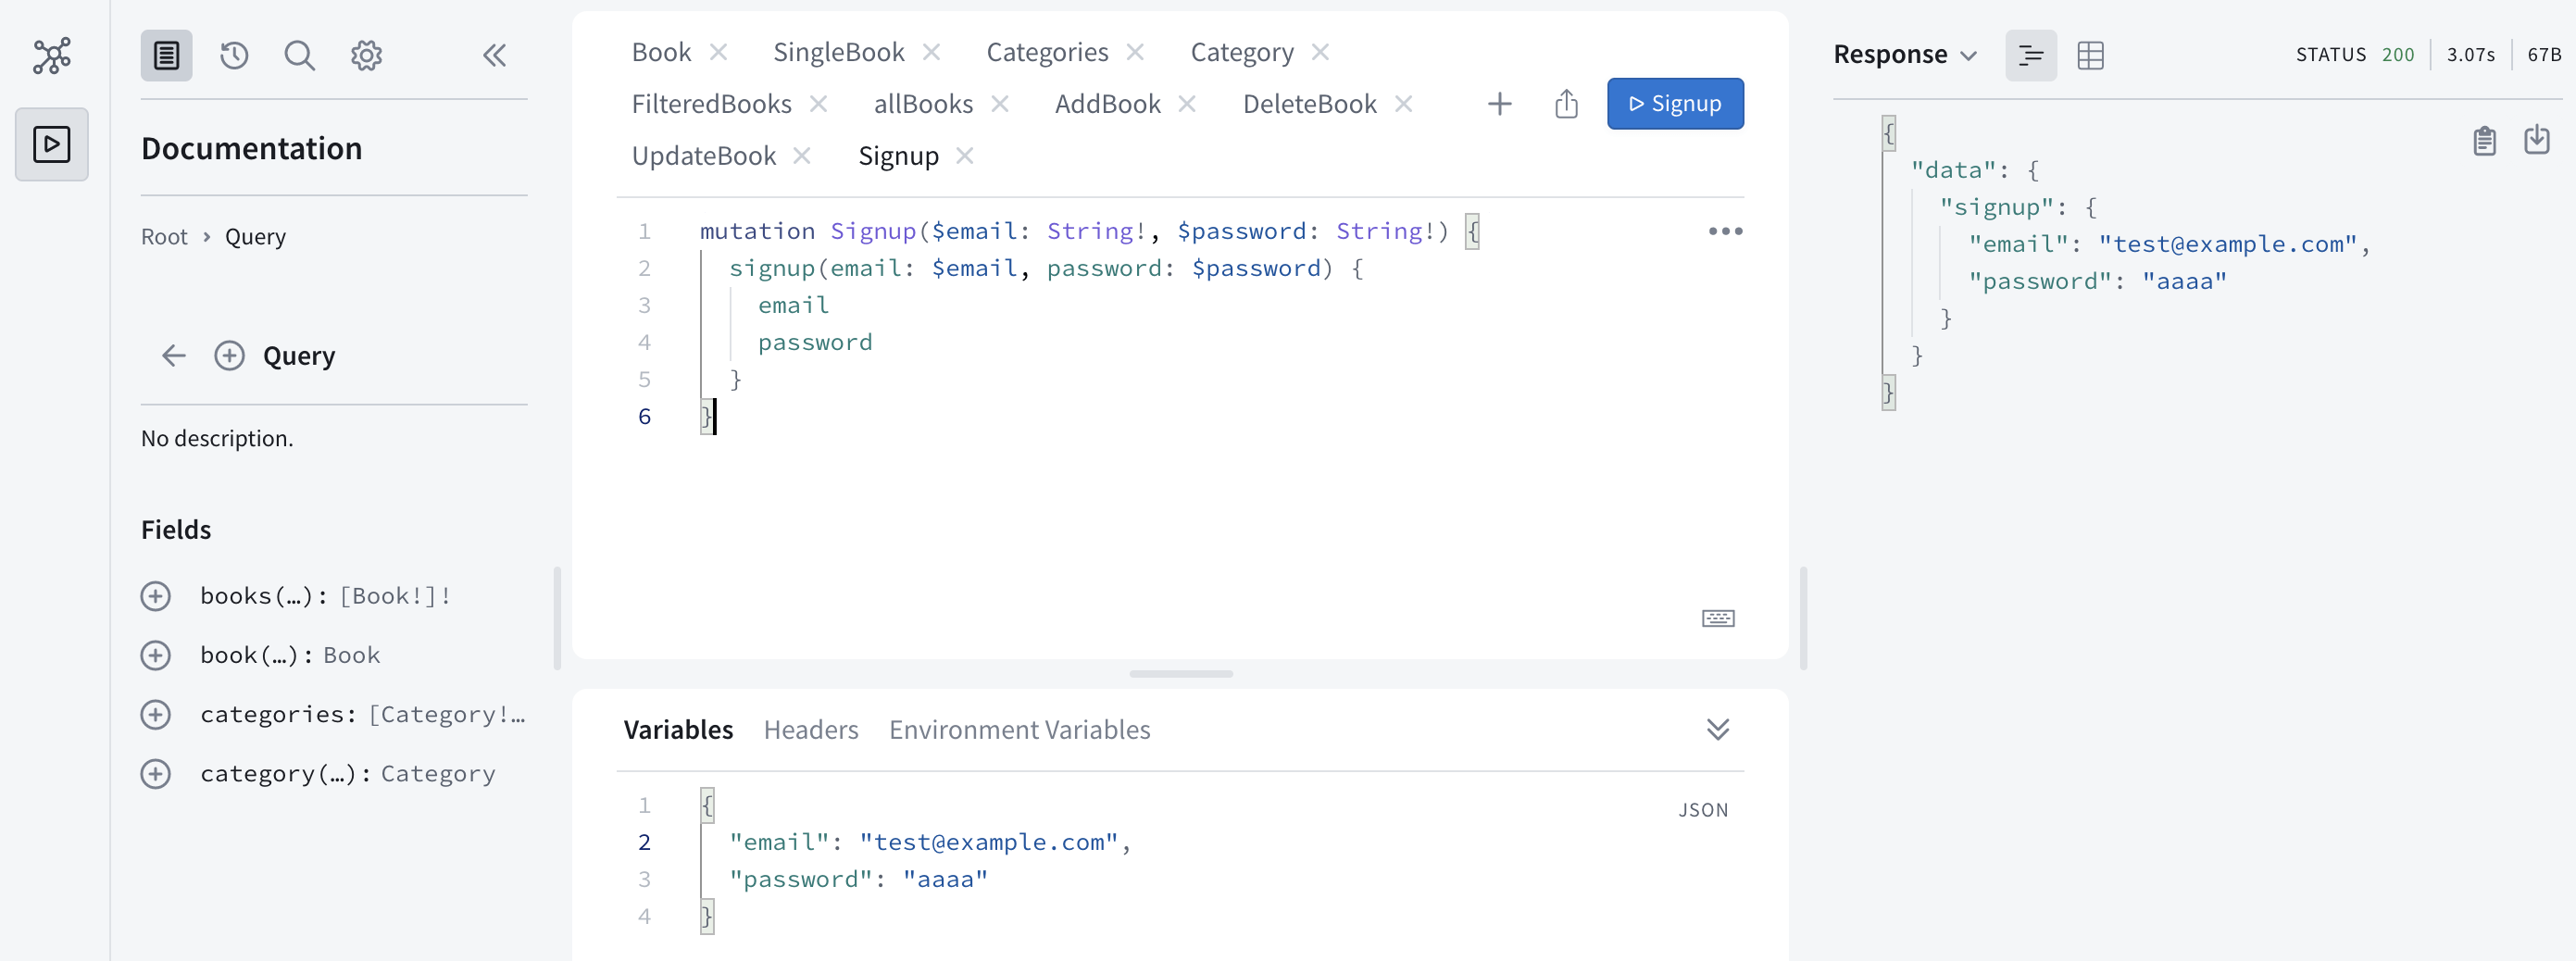
Task: Add the categories field to operation
Action: [x=155, y=714]
